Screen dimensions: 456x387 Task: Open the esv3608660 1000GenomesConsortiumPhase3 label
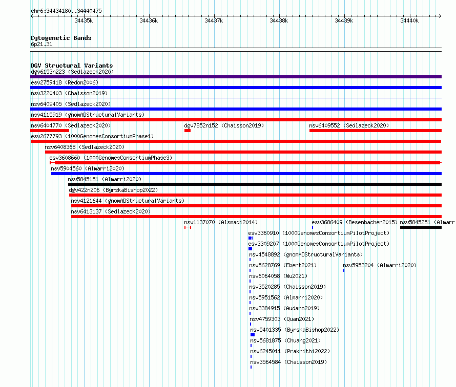(x=111, y=158)
